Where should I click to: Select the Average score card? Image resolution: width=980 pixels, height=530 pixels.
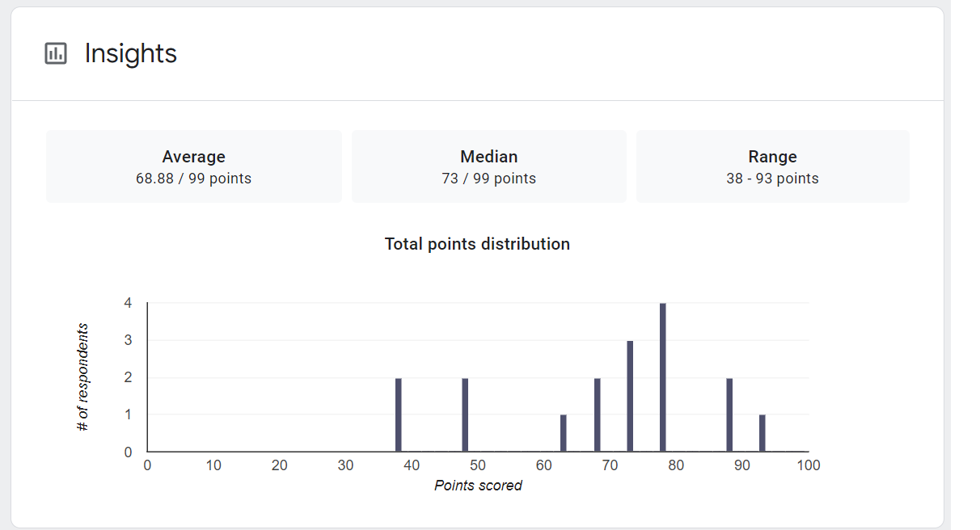coord(193,166)
